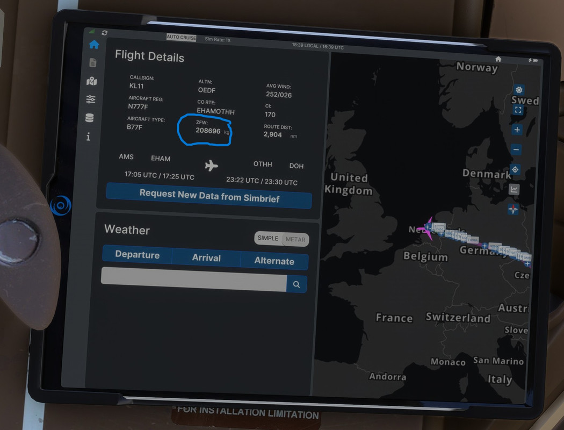Image resolution: width=564 pixels, height=430 pixels.
Task: Focus the weather search input field
Action: (x=194, y=279)
